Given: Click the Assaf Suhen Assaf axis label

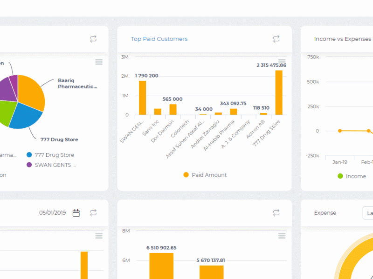Looking at the screenshot, I should click(185, 139).
